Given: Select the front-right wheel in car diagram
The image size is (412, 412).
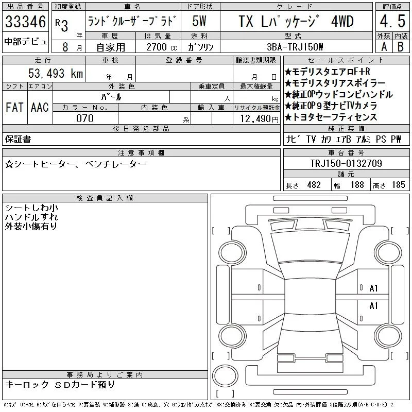Looking at the screenshot, I should pyautogui.click(x=388, y=252).
